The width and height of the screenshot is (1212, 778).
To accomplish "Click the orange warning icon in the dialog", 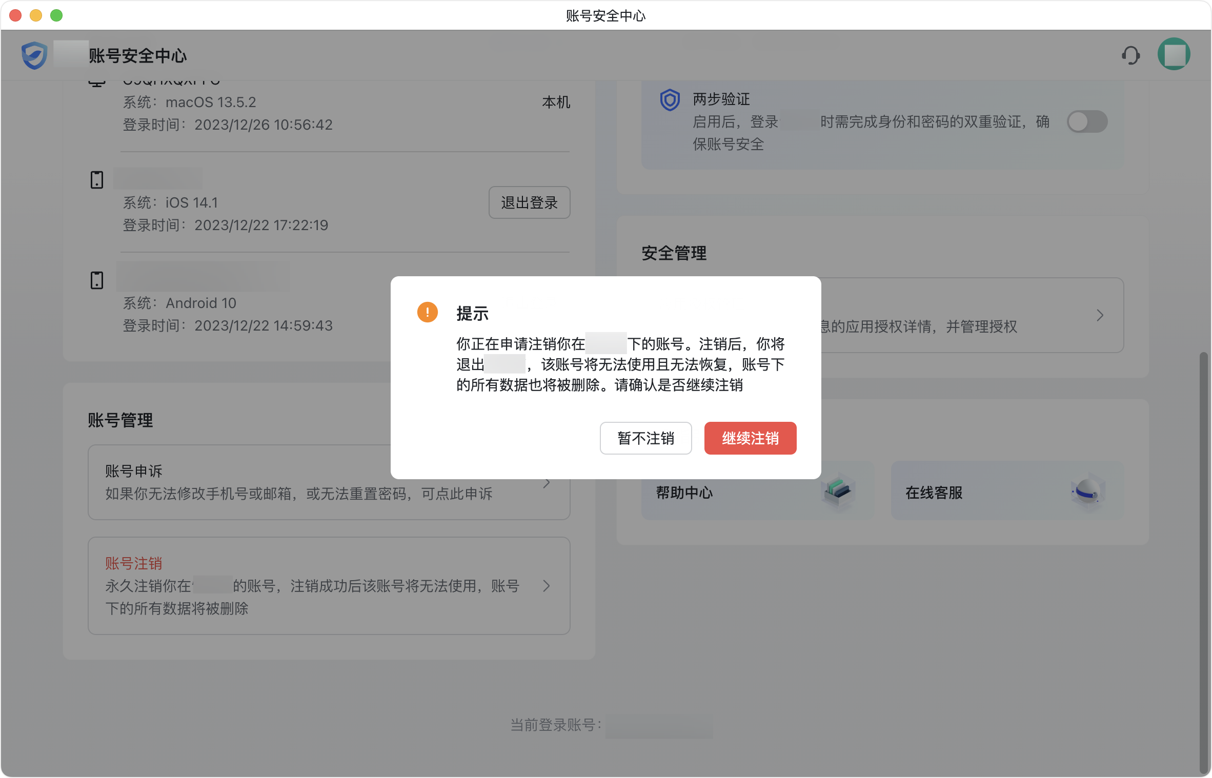I will tap(427, 312).
